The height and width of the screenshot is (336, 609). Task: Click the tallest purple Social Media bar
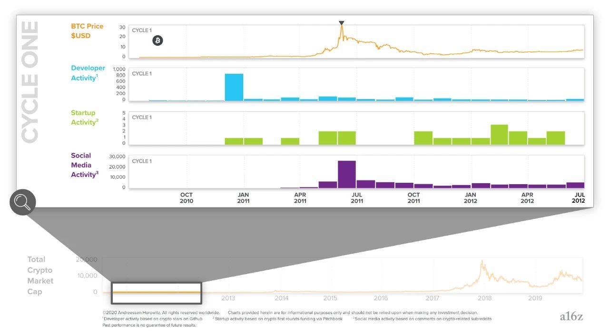pyautogui.click(x=347, y=174)
